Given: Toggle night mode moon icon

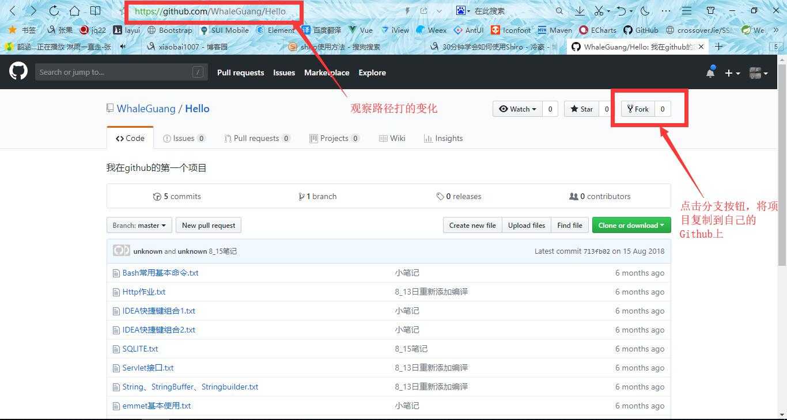Looking at the screenshot, I should pos(645,11).
